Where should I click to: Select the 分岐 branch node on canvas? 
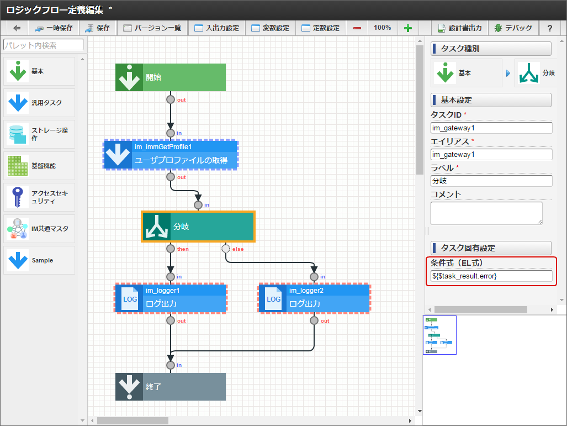point(198,227)
